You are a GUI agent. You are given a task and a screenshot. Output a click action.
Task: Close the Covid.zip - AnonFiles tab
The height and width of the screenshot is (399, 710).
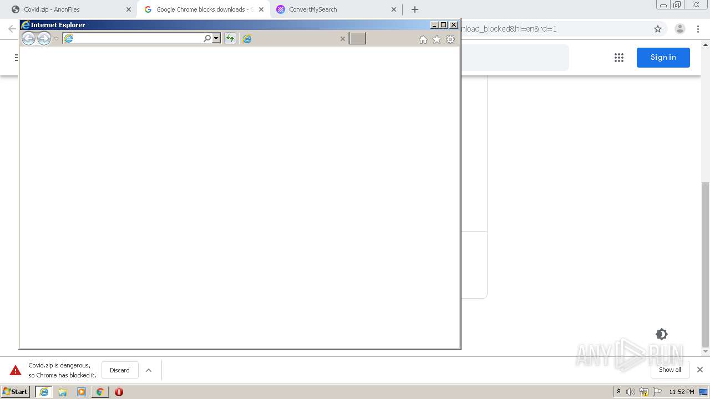[x=129, y=9]
